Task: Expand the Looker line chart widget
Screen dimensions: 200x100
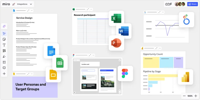Action: click(x=159, y=12)
